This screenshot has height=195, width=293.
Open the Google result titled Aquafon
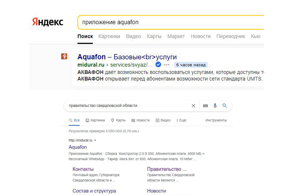coord(78,147)
